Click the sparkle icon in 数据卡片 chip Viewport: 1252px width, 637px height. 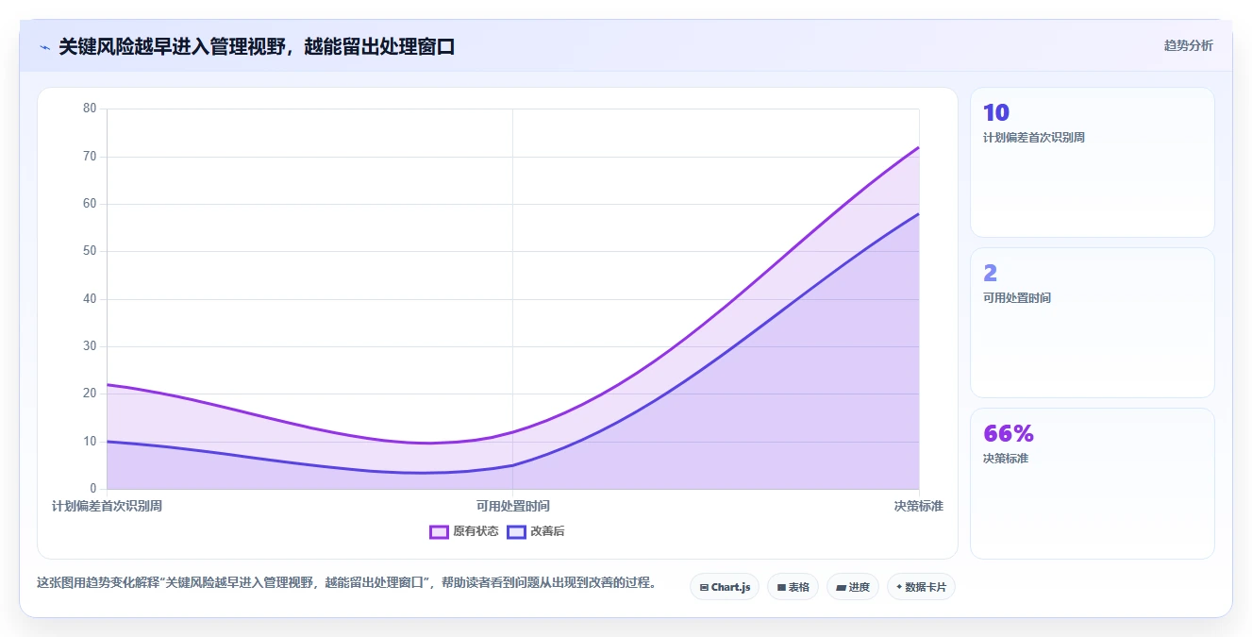(899, 587)
